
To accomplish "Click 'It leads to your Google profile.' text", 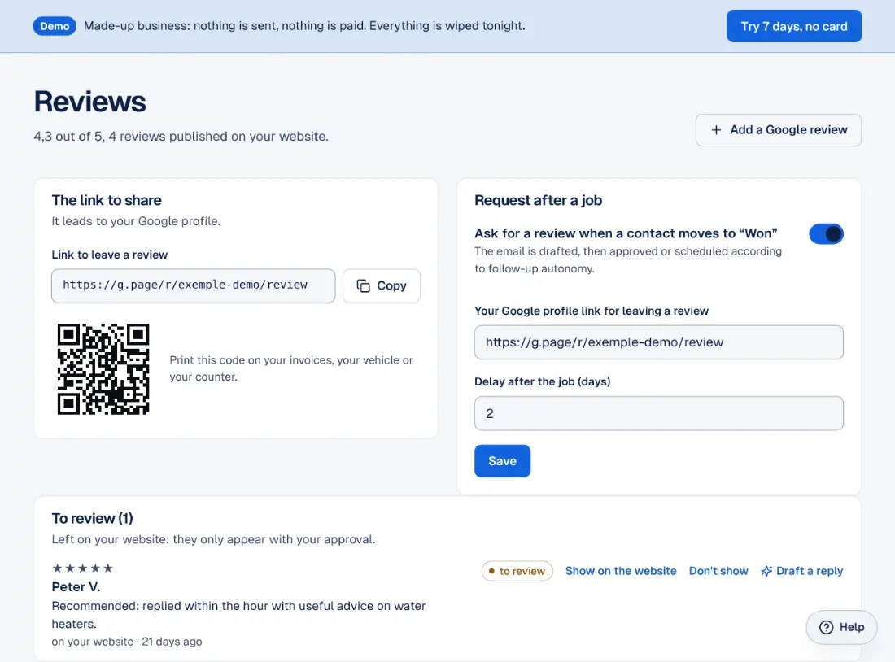I will [136, 221].
